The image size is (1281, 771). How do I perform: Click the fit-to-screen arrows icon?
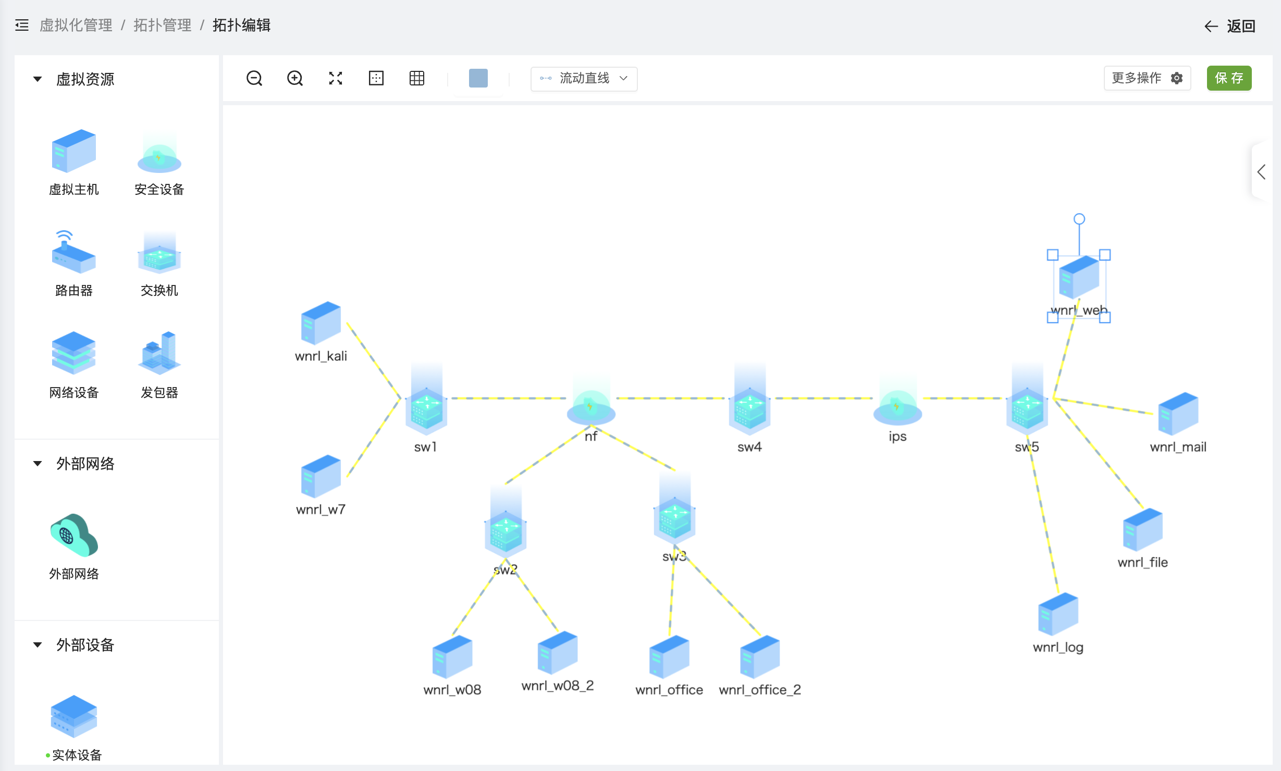coord(336,78)
